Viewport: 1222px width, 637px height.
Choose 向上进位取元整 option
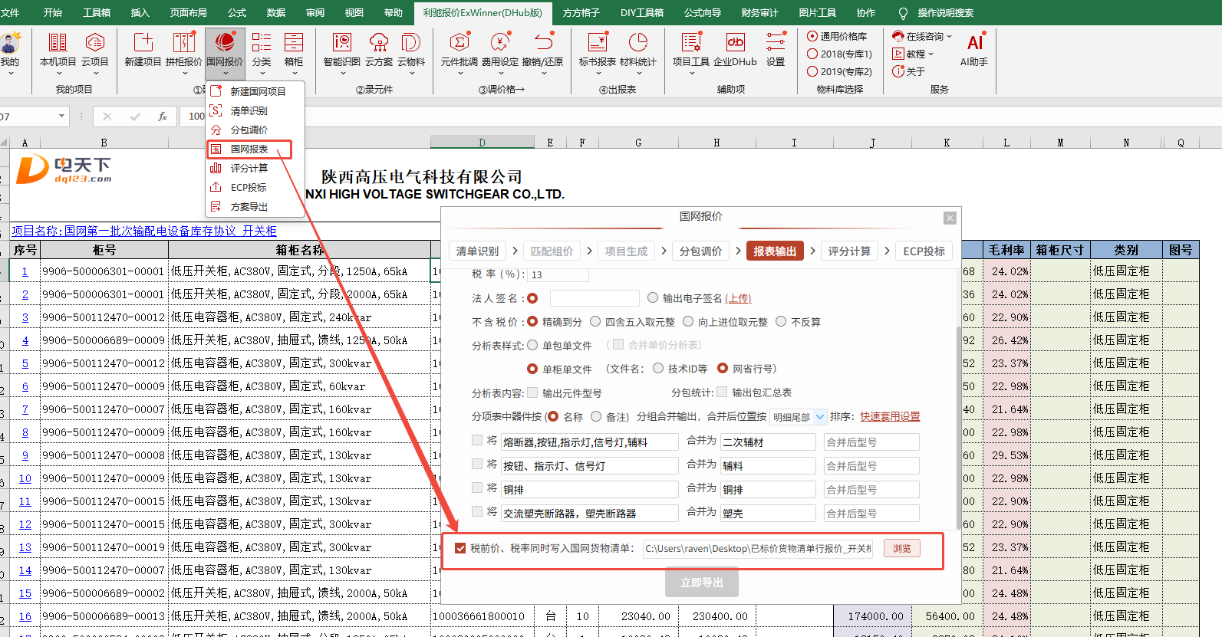coord(688,322)
